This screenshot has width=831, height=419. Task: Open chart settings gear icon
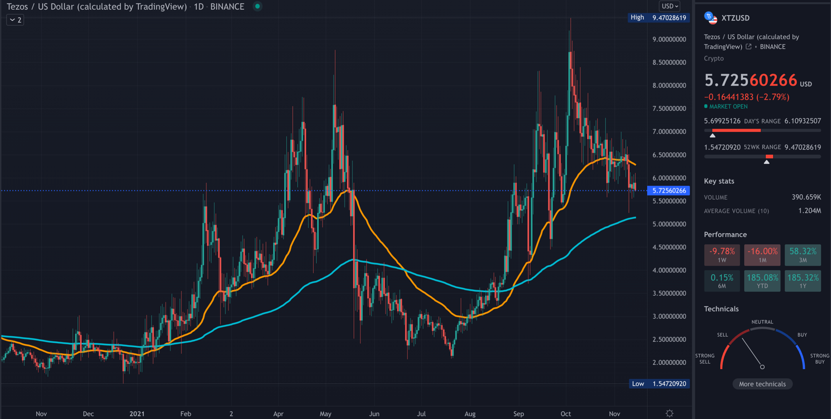click(x=669, y=413)
